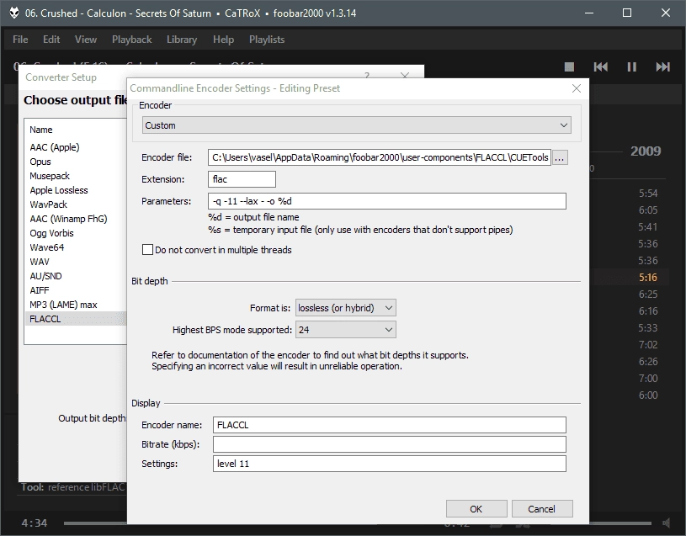
Task: Click the volume speaker icon
Action: (667, 523)
